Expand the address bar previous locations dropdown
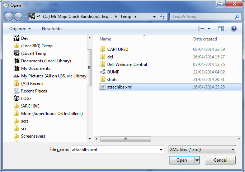245x172 pixels. (x=154, y=16)
